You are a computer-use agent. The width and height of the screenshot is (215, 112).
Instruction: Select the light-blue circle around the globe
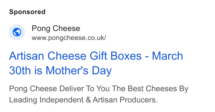17,32
